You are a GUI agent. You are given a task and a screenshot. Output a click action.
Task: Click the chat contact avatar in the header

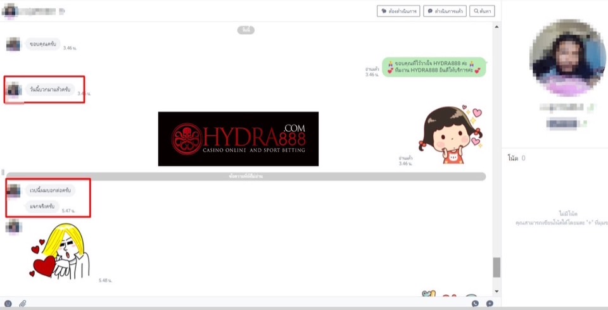tap(9, 11)
